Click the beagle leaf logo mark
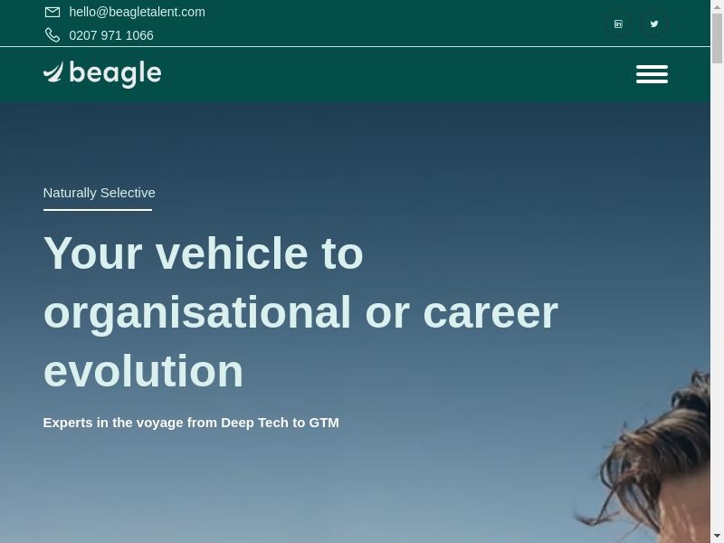This screenshot has width=724, height=543. point(54,72)
